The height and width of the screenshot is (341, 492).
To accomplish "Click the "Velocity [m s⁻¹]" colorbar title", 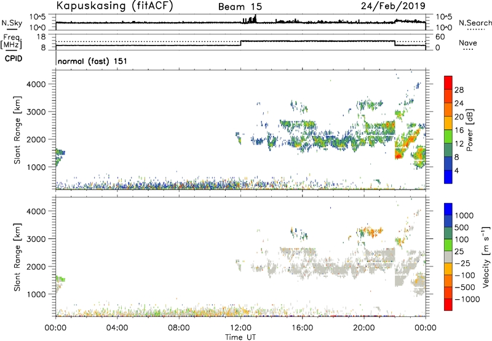I will coord(486,257).
